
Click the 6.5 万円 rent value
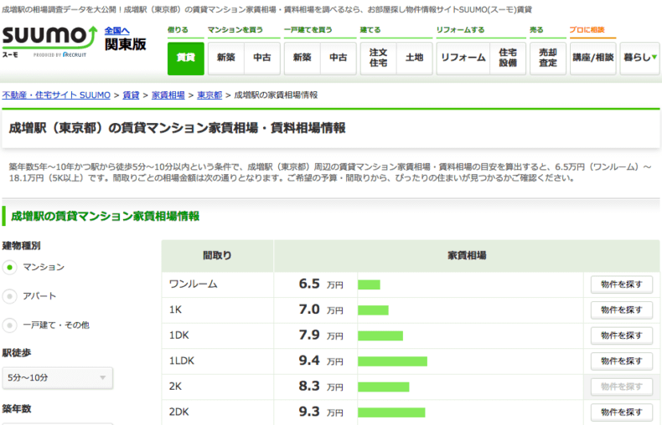coord(321,284)
